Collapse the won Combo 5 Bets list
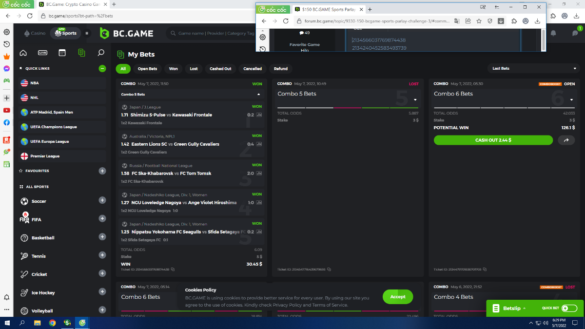This screenshot has height=329, width=585. (x=258, y=95)
